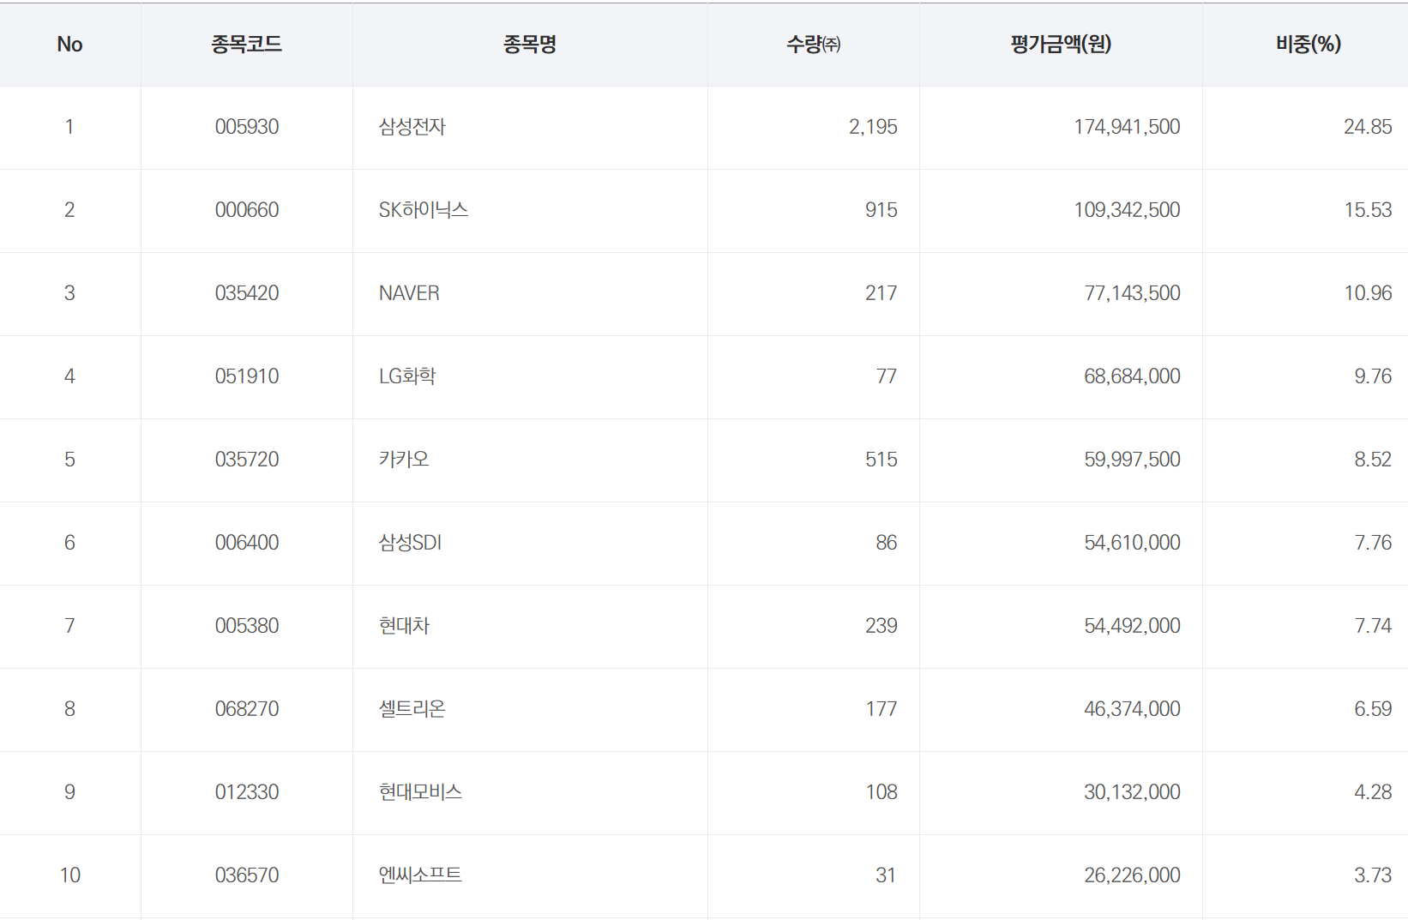Select stock code 012330
This screenshot has width=1408, height=920.
[x=247, y=792]
